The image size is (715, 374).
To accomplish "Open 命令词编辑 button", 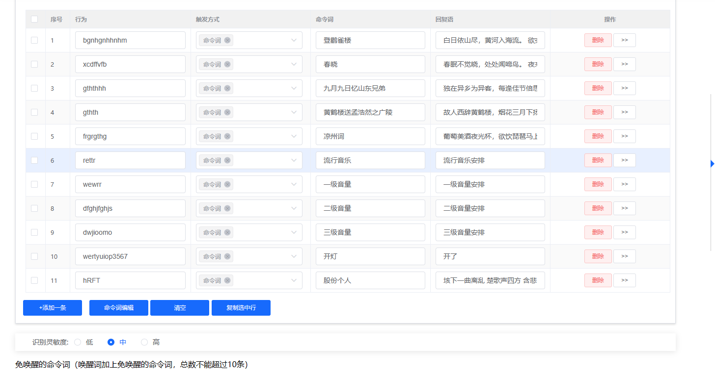I will point(119,308).
